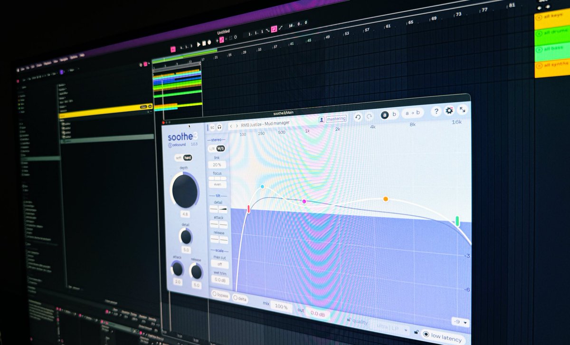
Task: Click the MIDI arrangement overdub plus icon
Action: [x=217, y=41]
